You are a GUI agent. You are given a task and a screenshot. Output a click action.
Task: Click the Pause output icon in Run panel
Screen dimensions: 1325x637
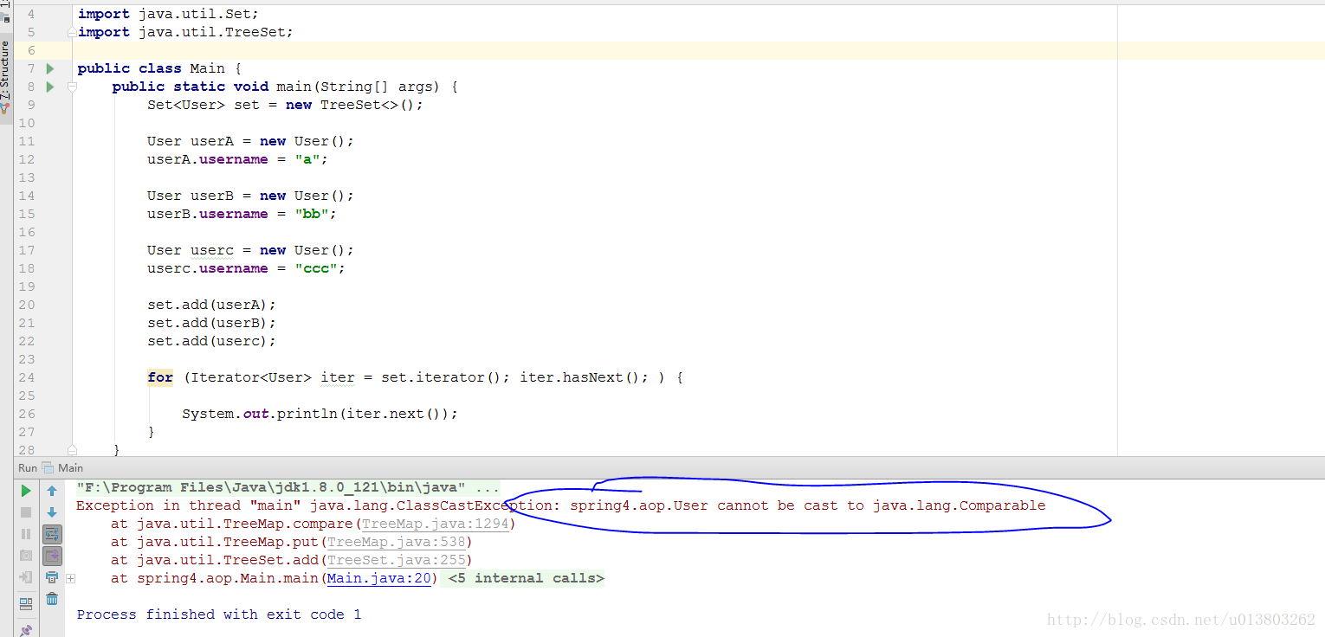(26, 534)
